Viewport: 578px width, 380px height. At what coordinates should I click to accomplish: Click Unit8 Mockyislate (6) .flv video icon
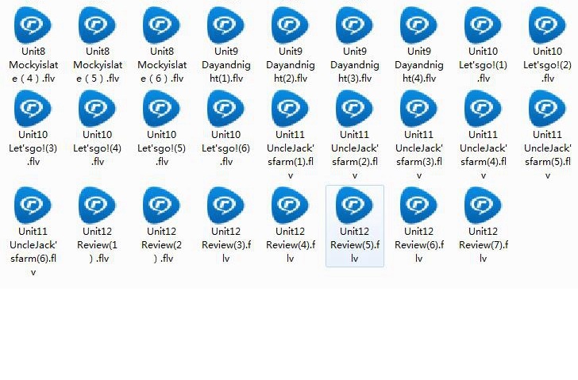point(161,25)
